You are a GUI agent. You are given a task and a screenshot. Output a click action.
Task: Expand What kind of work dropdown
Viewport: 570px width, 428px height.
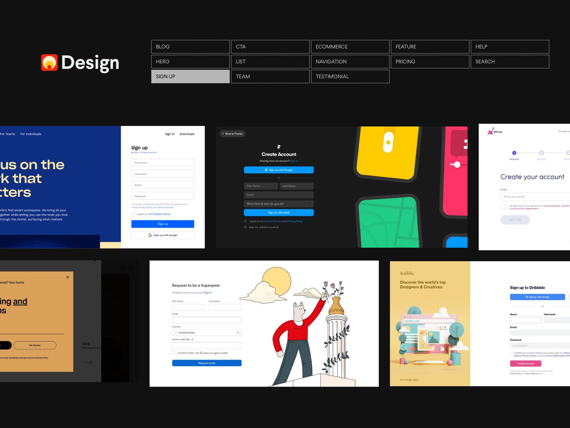pyautogui.click(x=278, y=204)
